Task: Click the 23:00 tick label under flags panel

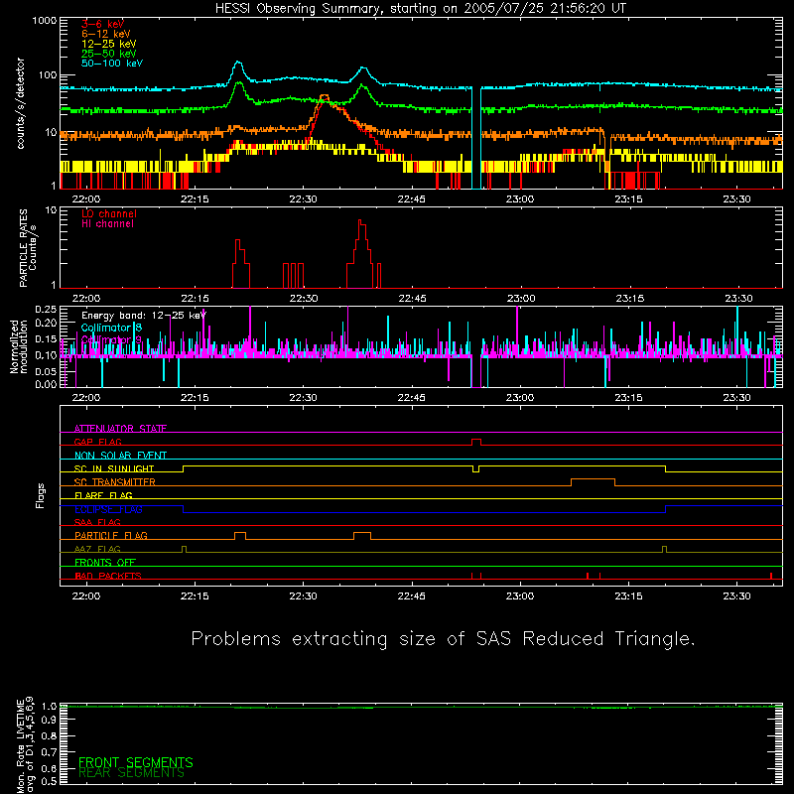Action: coord(520,596)
